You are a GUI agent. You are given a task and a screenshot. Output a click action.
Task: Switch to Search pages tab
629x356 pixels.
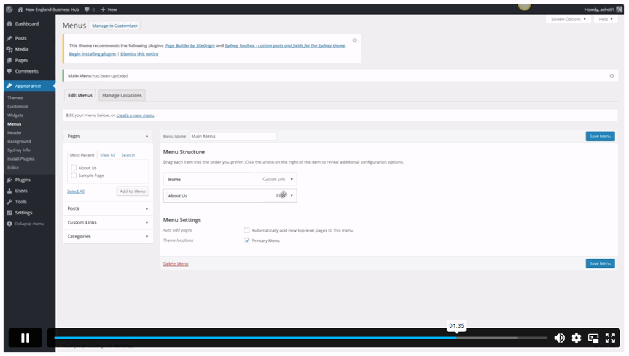pos(128,155)
